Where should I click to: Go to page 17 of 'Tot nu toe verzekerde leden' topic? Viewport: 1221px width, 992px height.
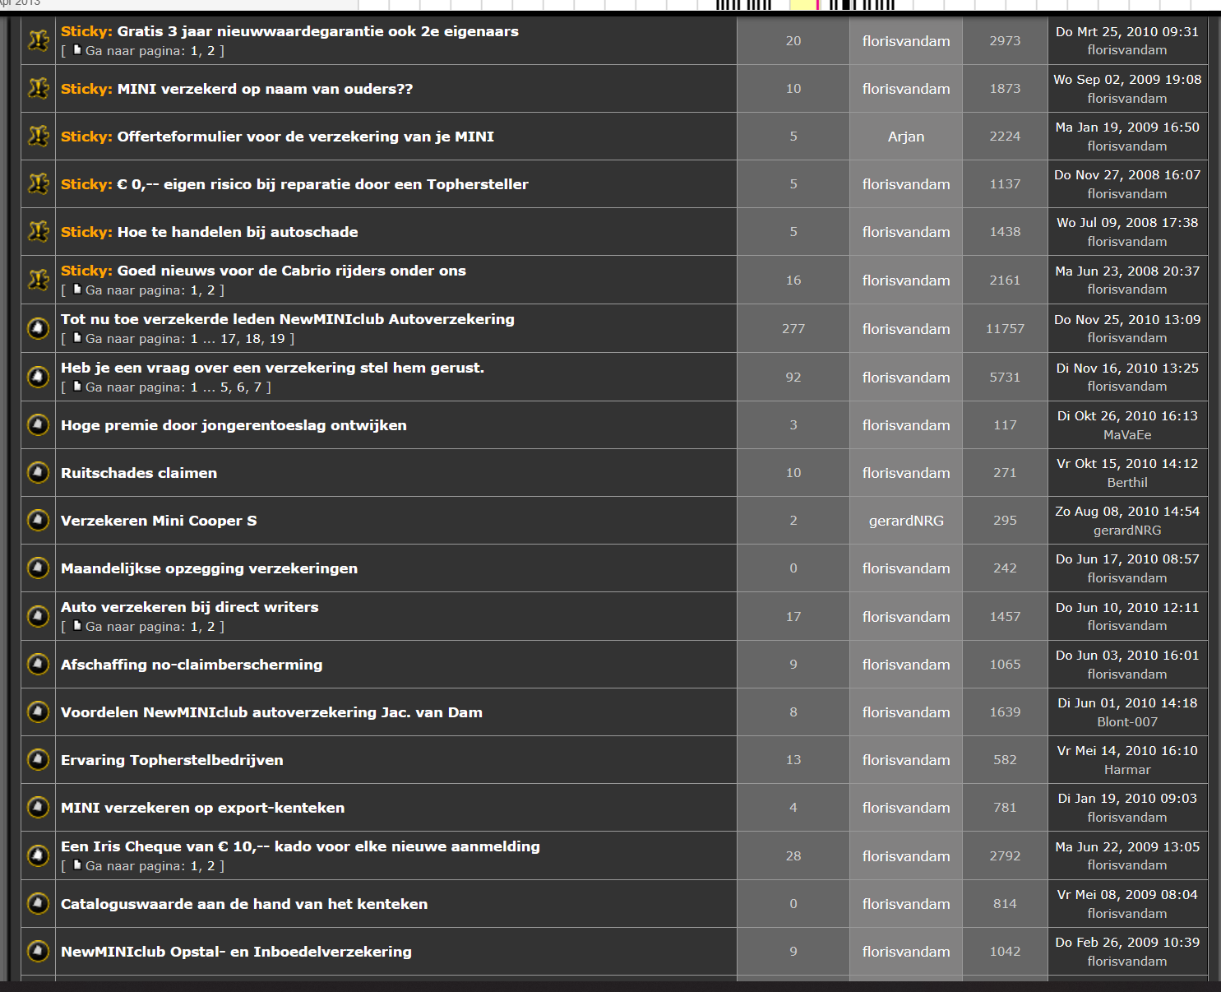click(228, 339)
